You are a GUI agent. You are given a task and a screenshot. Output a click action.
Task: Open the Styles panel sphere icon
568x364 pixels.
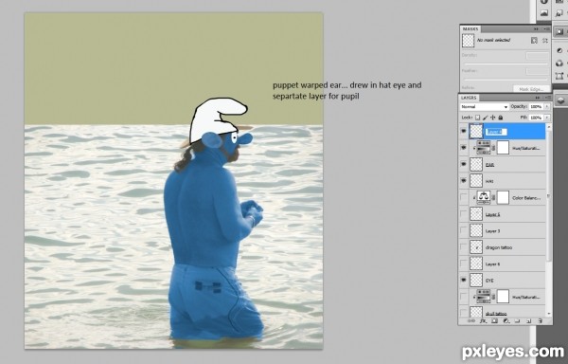[559, 63]
